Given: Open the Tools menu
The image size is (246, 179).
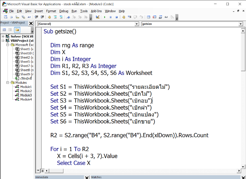Looking at the screenshot, I should (84, 11).
